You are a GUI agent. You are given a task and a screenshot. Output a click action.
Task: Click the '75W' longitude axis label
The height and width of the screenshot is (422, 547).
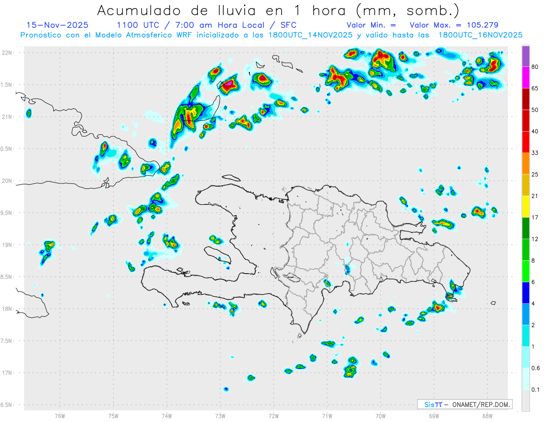tap(113, 416)
